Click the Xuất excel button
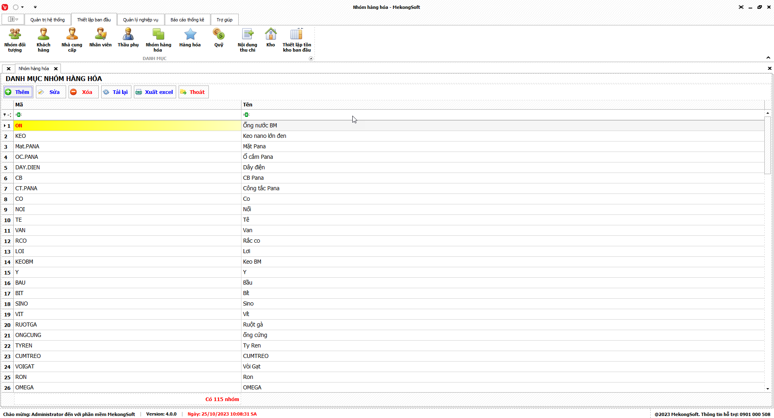This screenshot has width=774, height=418. coord(155,92)
